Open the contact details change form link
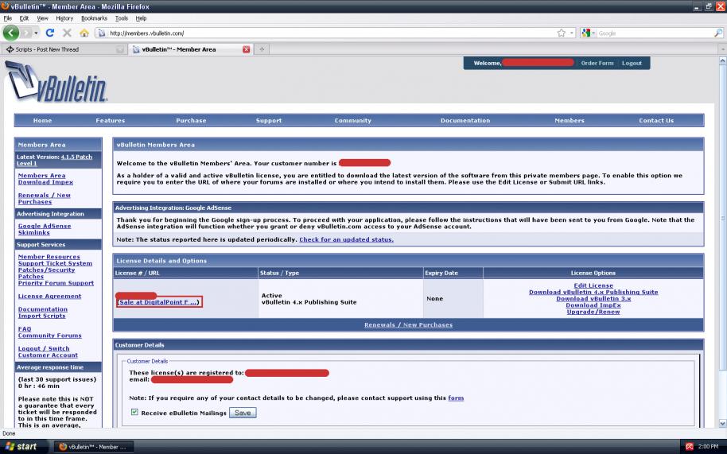The height and width of the screenshot is (454, 727). point(456,398)
